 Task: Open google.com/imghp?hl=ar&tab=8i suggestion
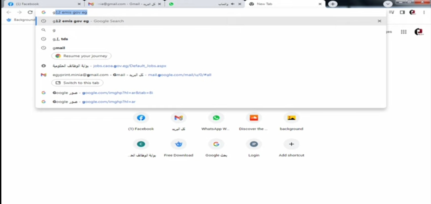pyautogui.click(x=211, y=93)
